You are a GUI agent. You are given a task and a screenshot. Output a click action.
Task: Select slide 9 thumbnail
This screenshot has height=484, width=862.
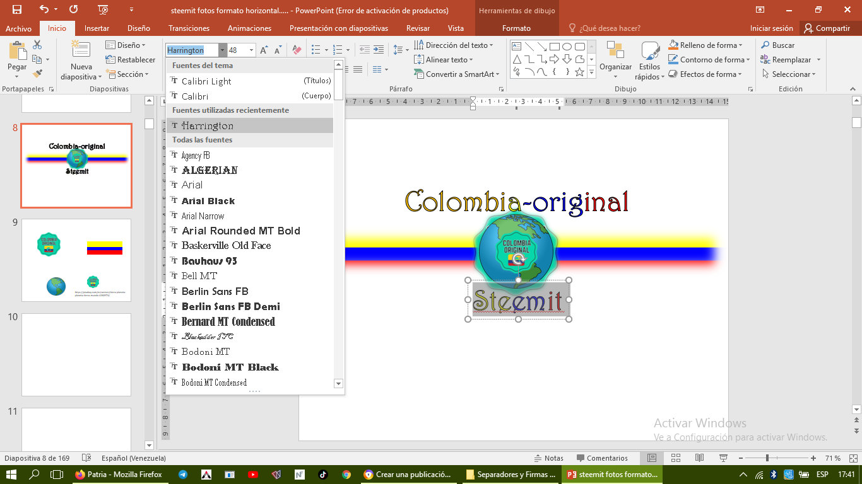coord(76,260)
